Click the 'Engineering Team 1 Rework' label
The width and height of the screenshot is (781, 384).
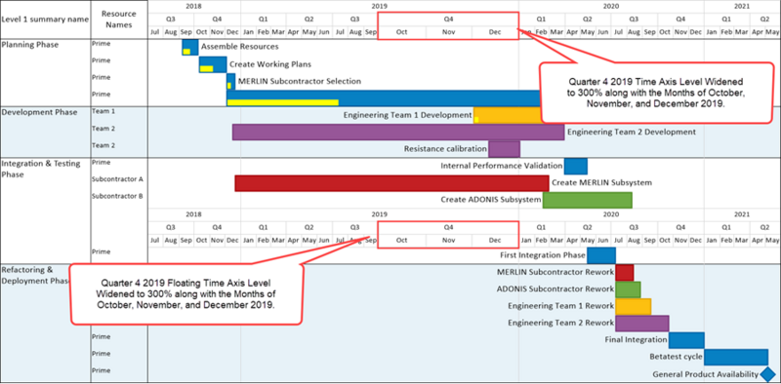[560, 306]
